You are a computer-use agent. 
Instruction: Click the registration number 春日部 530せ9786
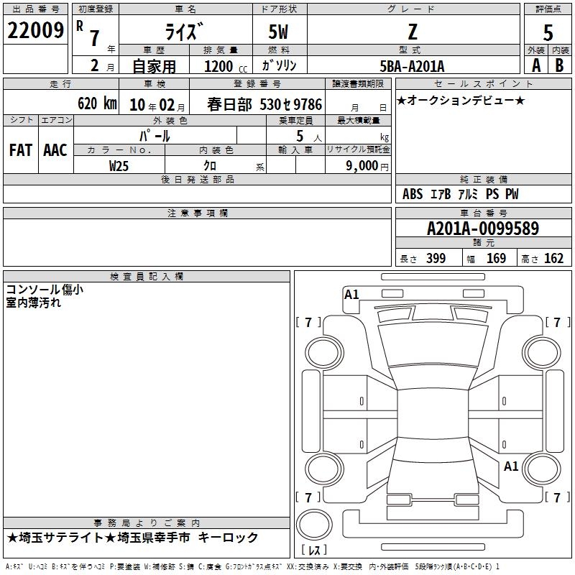tap(264, 104)
